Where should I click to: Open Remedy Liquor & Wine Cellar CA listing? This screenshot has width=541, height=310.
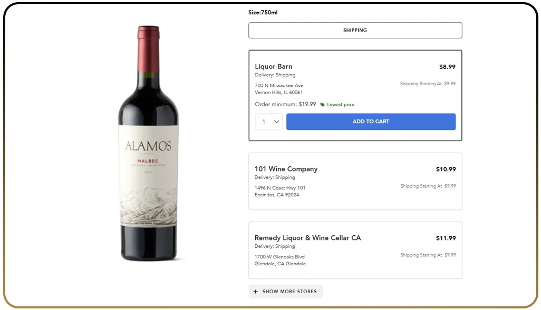(x=308, y=238)
